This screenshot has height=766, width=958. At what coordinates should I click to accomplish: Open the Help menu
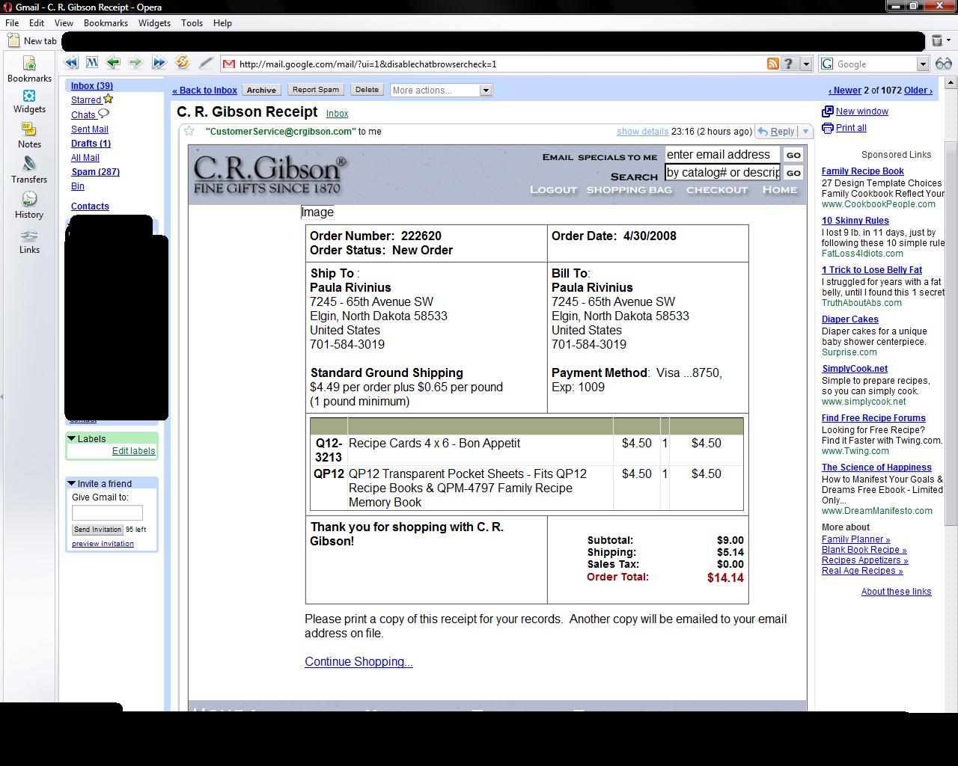(222, 23)
